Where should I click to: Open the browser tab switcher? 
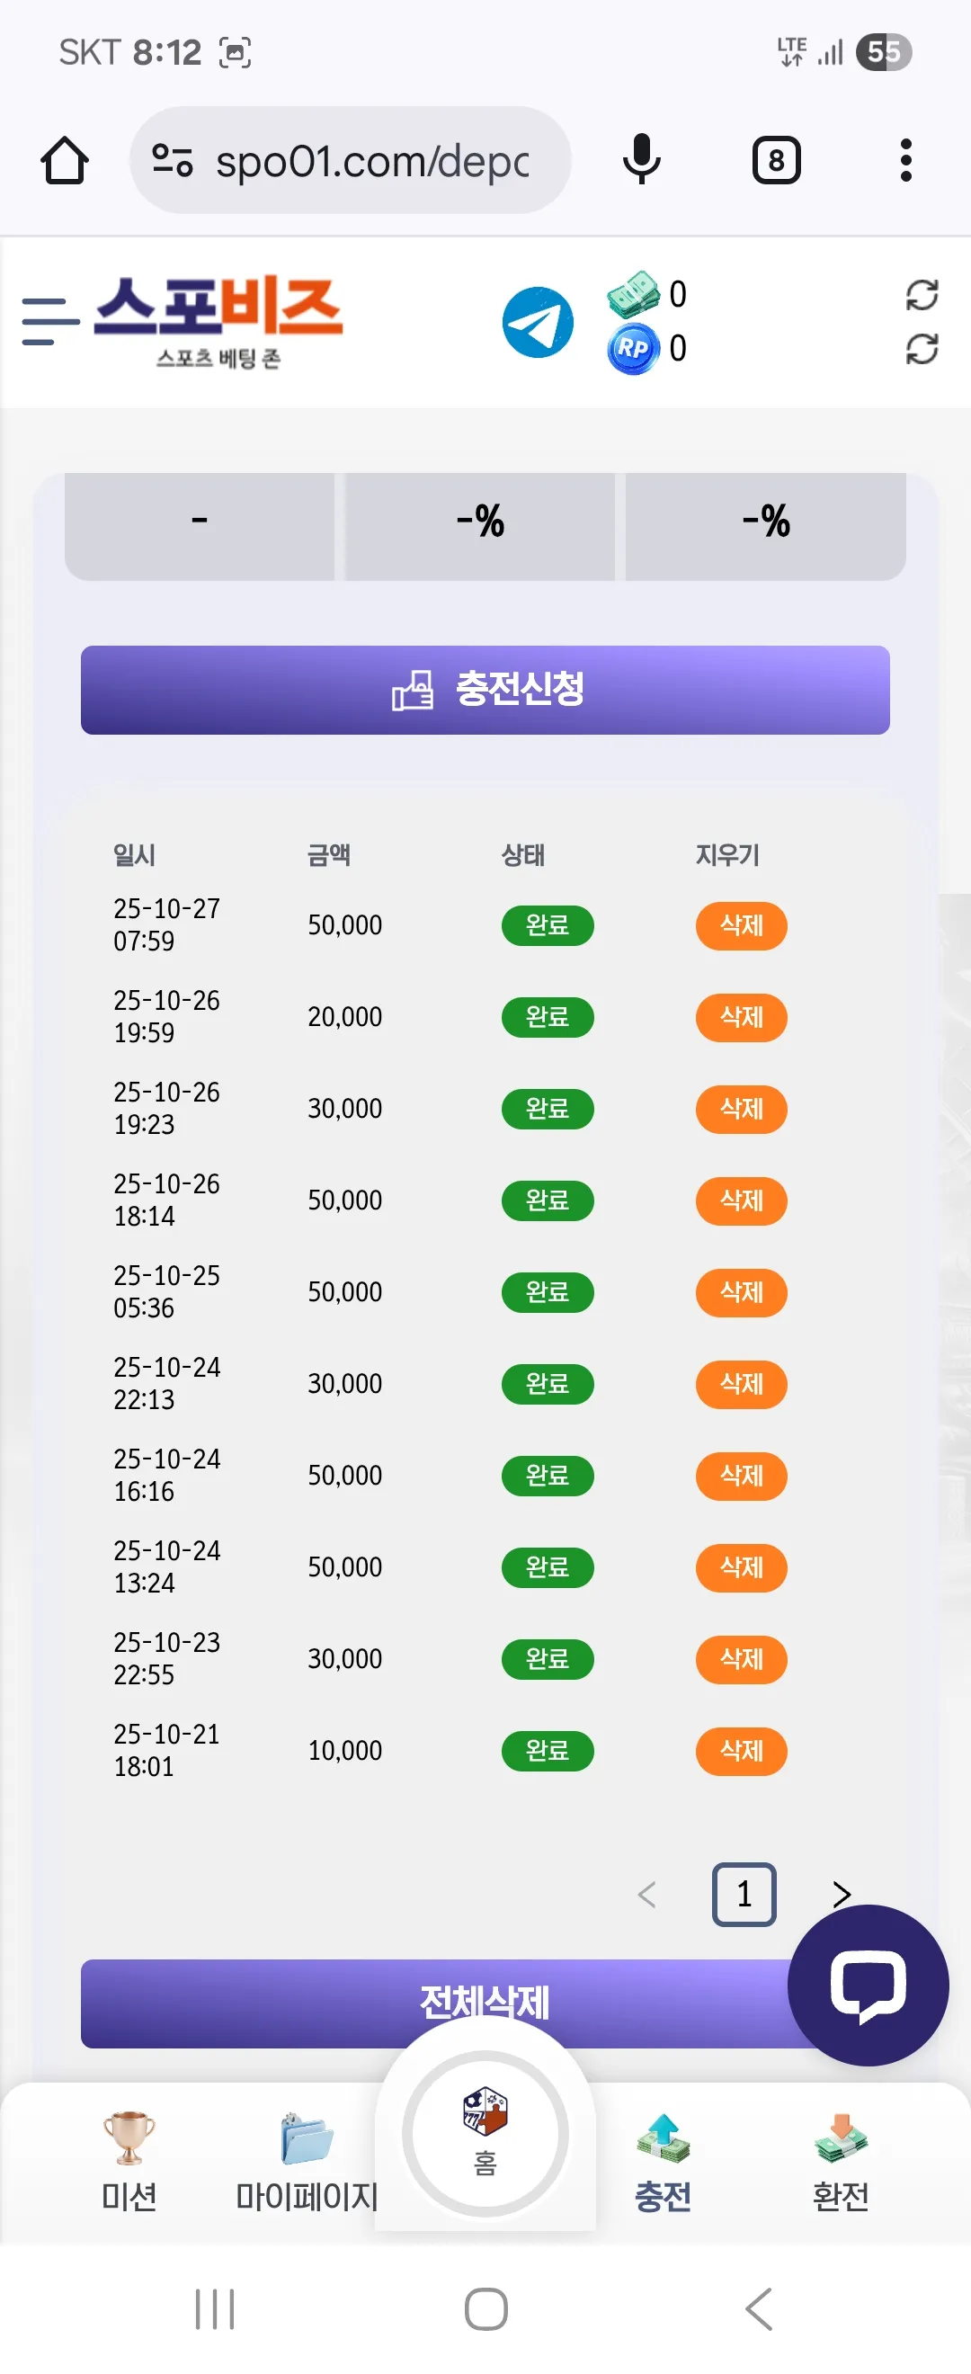(777, 160)
